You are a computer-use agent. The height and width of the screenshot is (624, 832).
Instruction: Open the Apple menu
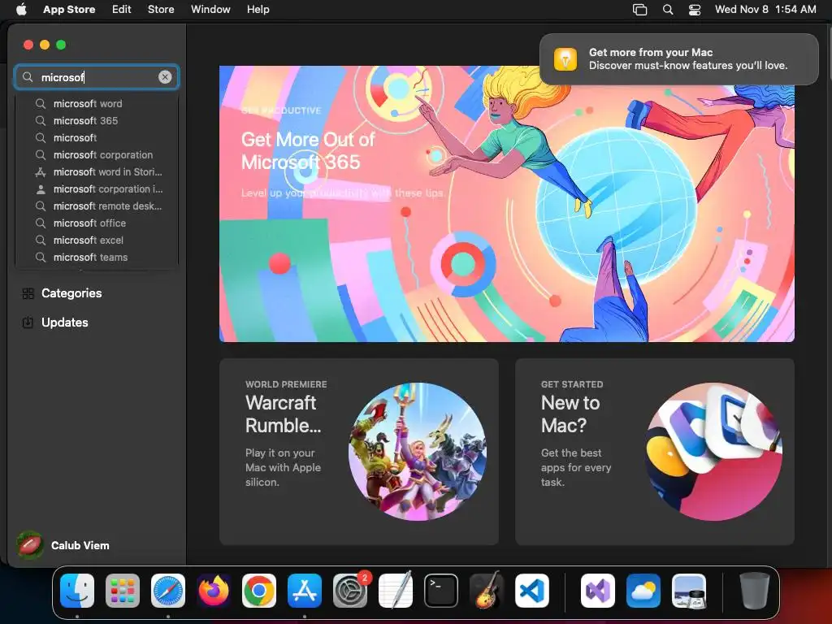[x=21, y=9]
